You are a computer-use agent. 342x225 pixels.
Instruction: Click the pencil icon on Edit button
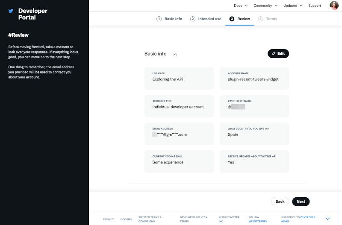[274, 54]
